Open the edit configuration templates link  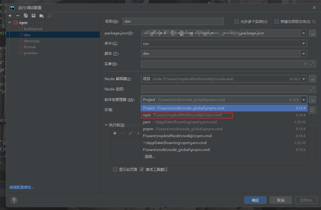tap(21, 187)
